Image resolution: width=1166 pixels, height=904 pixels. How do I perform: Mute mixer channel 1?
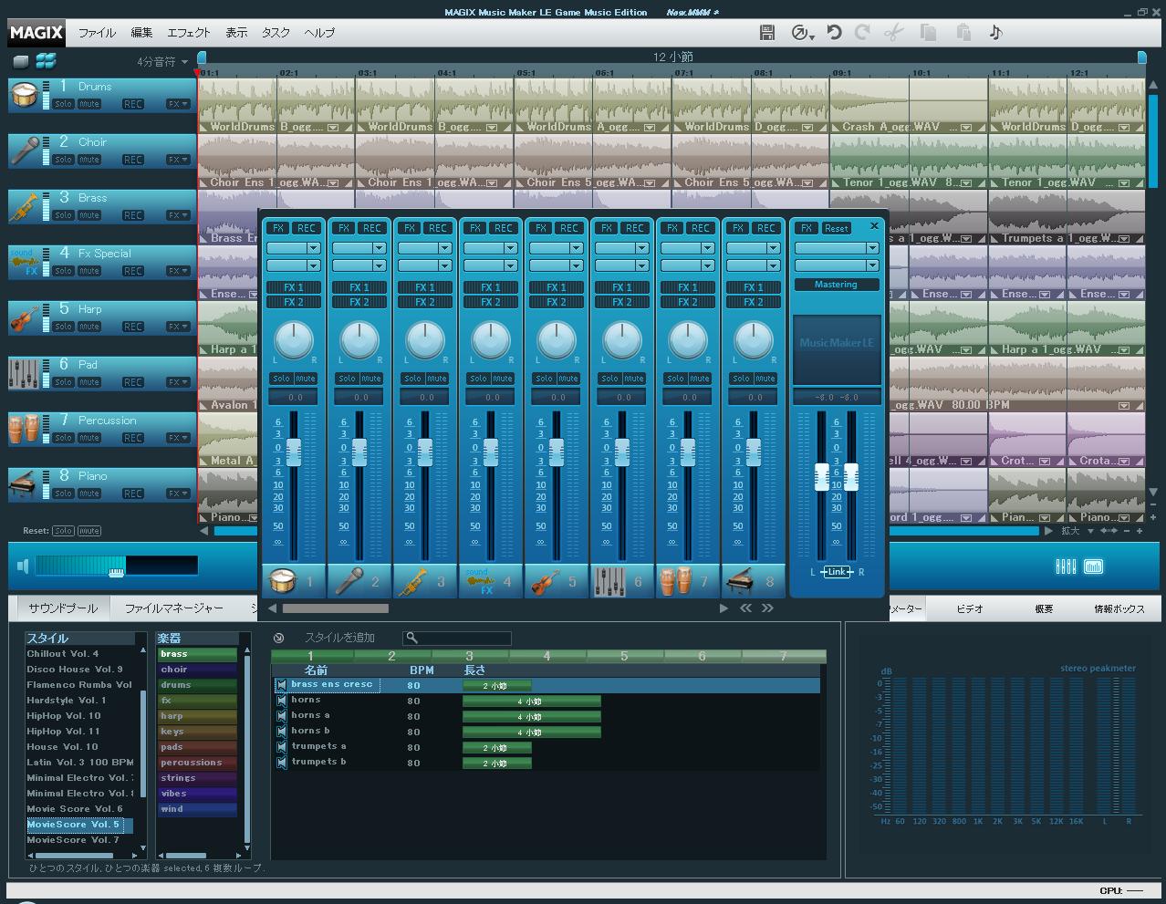click(x=306, y=379)
